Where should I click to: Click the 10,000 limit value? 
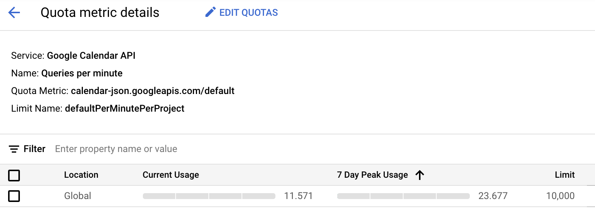(560, 196)
